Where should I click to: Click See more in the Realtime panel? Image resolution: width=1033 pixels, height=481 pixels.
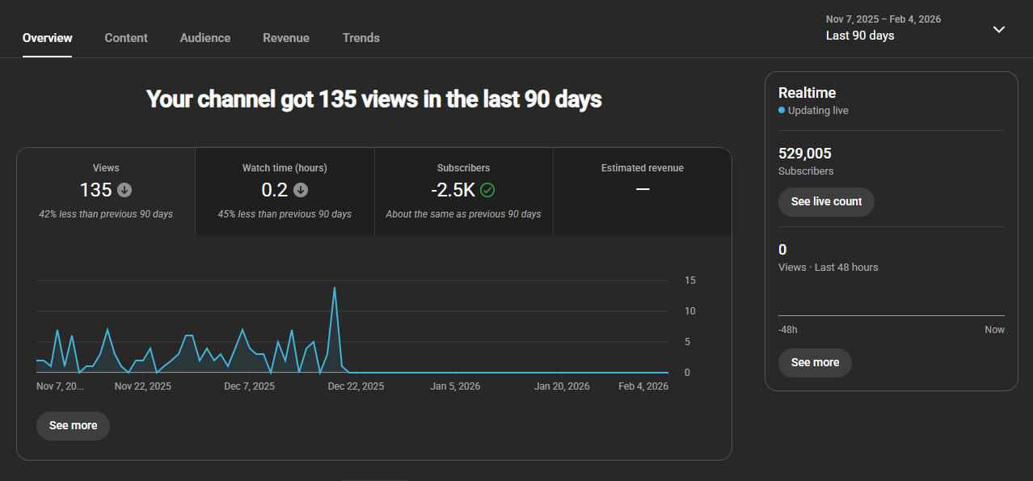(x=815, y=362)
